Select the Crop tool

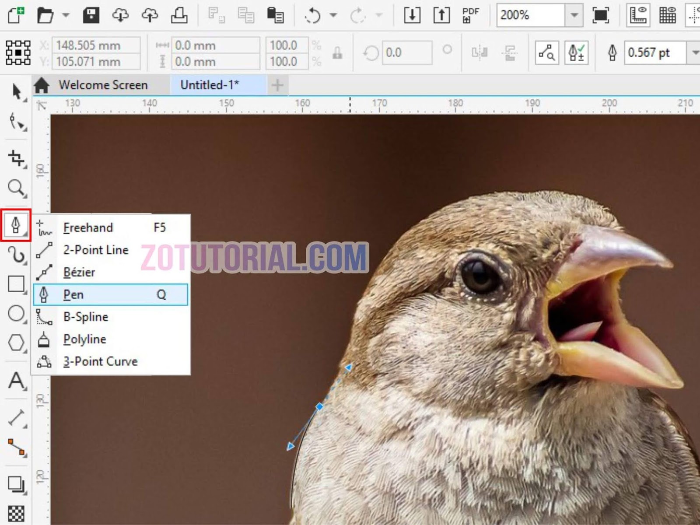coord(17,158)
